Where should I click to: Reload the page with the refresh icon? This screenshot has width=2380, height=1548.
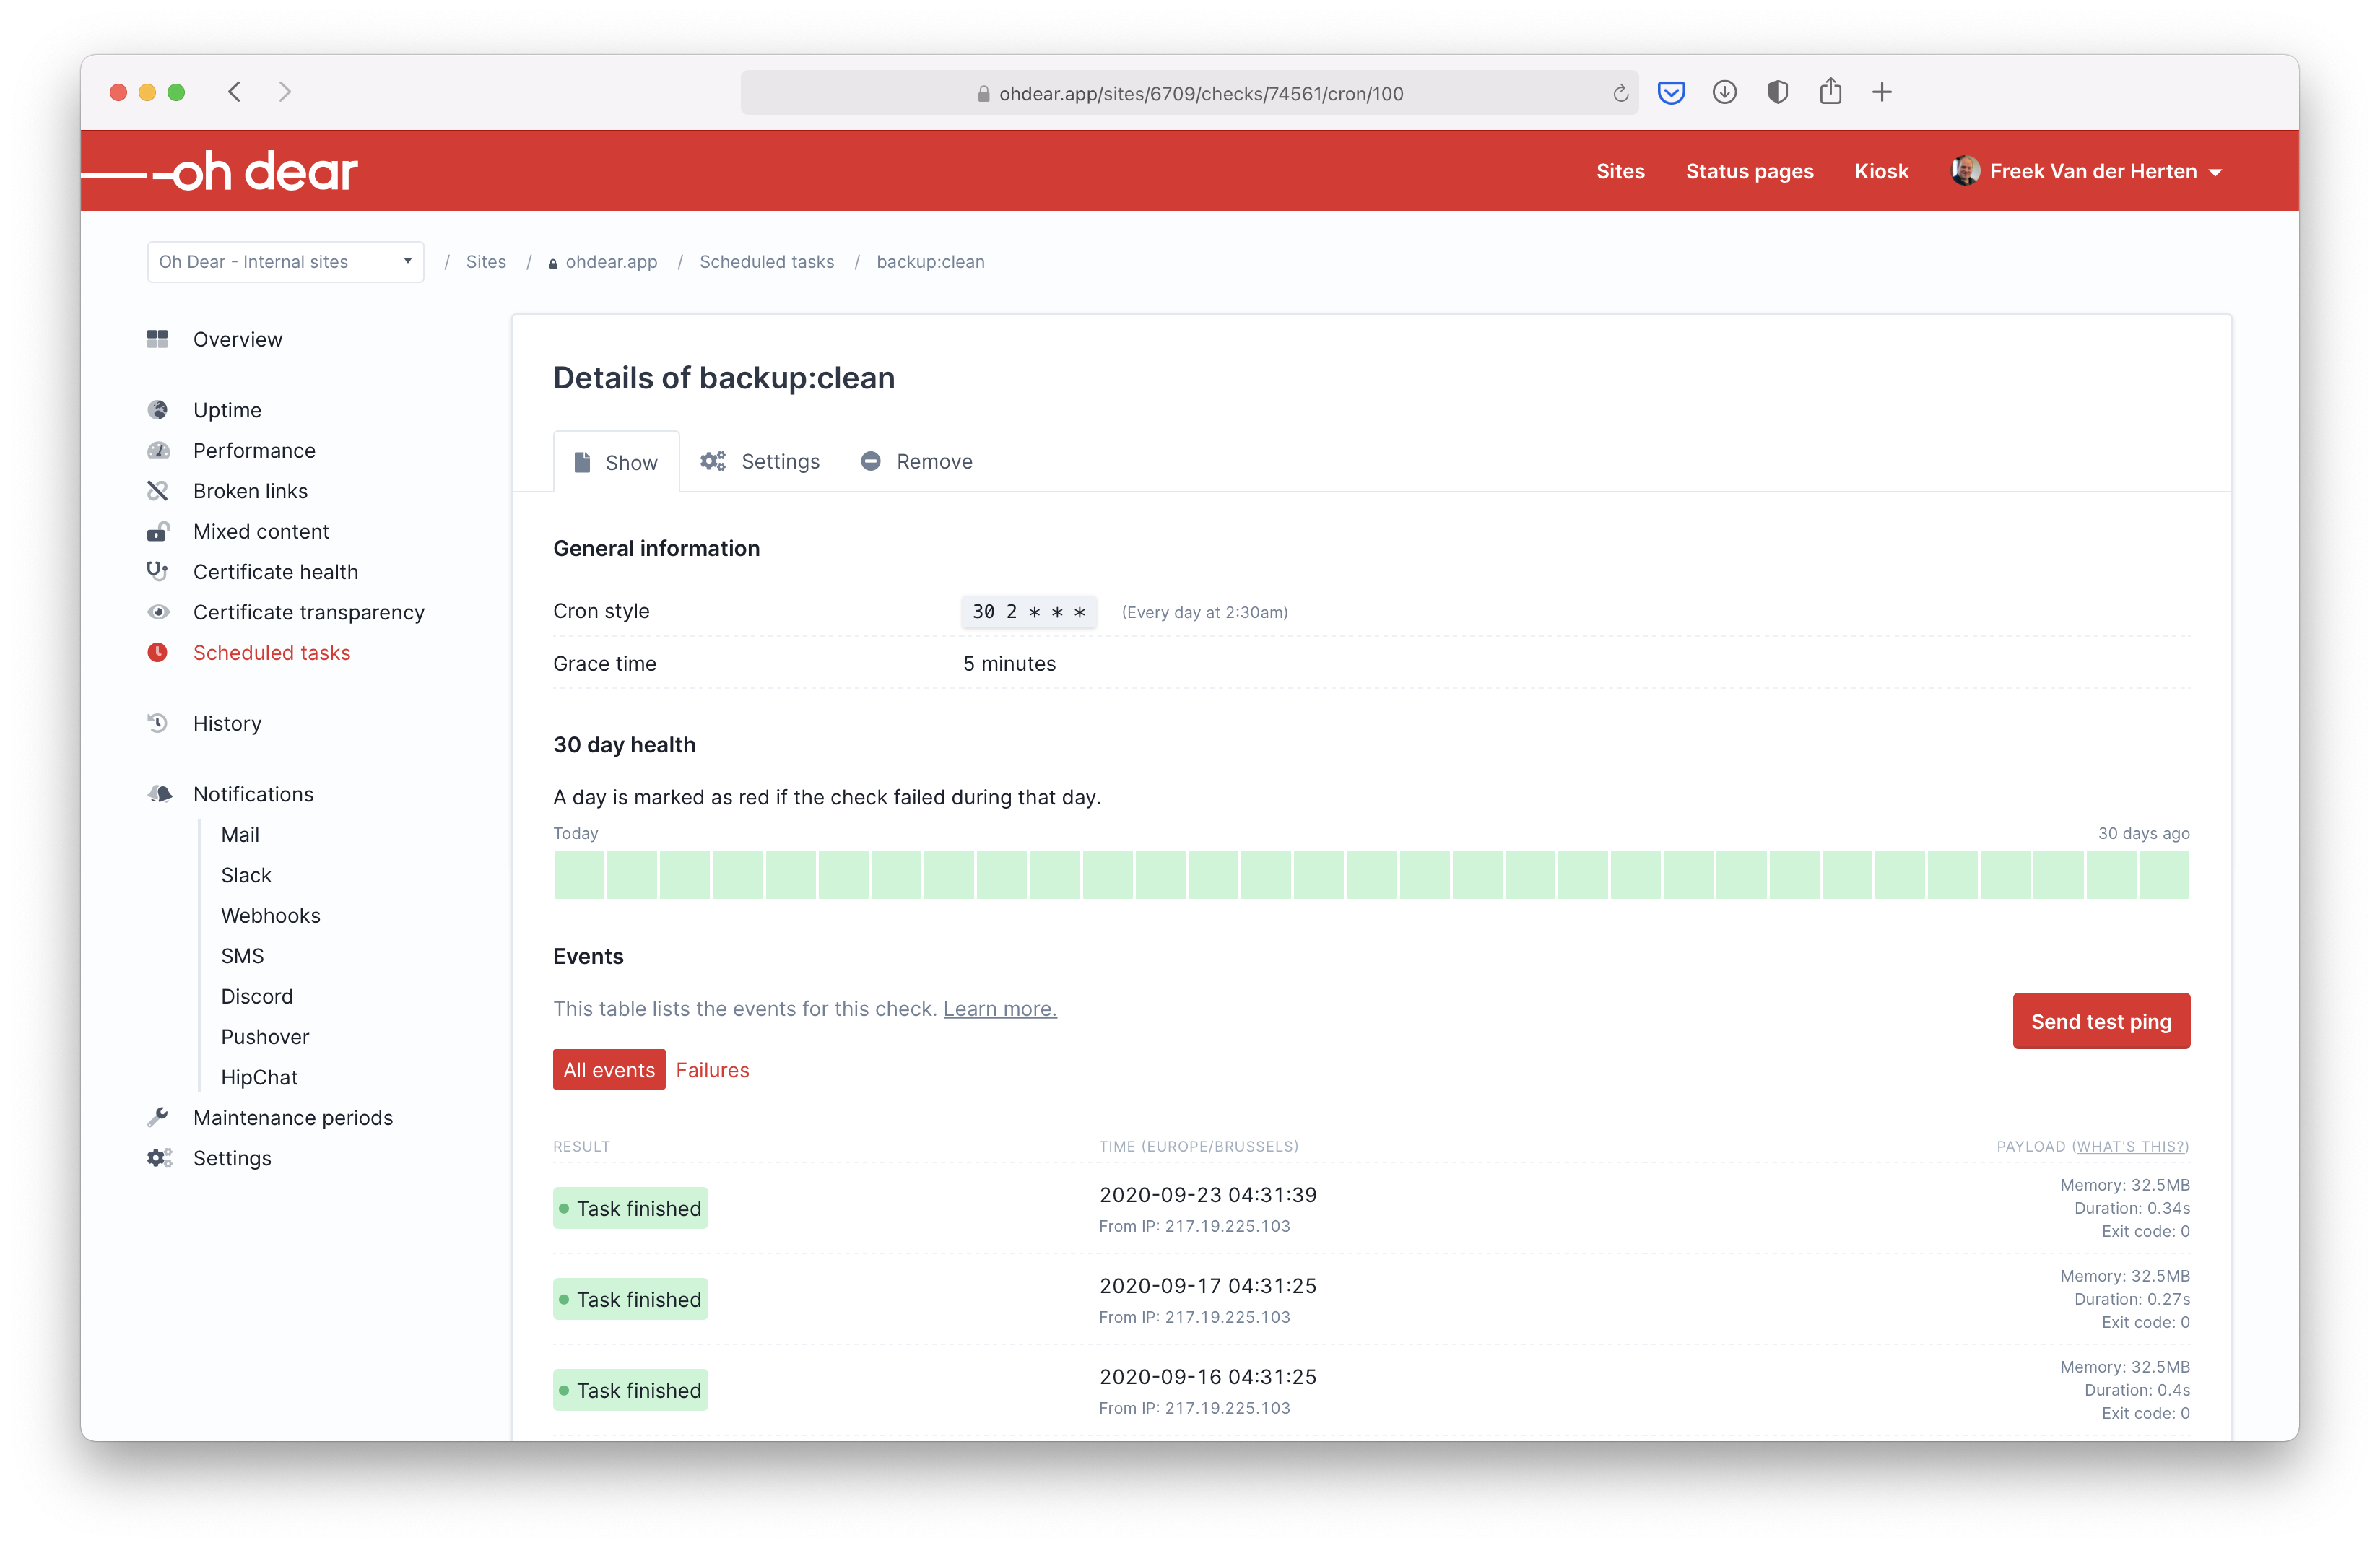pos(1620,94)
